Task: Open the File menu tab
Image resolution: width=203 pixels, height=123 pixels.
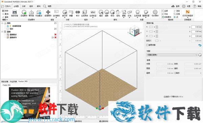Action: (6, 6)
